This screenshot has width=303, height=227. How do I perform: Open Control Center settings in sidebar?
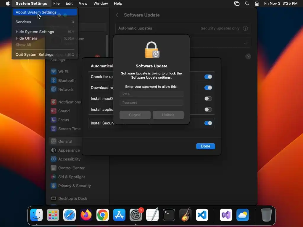[x=67, y=168]
